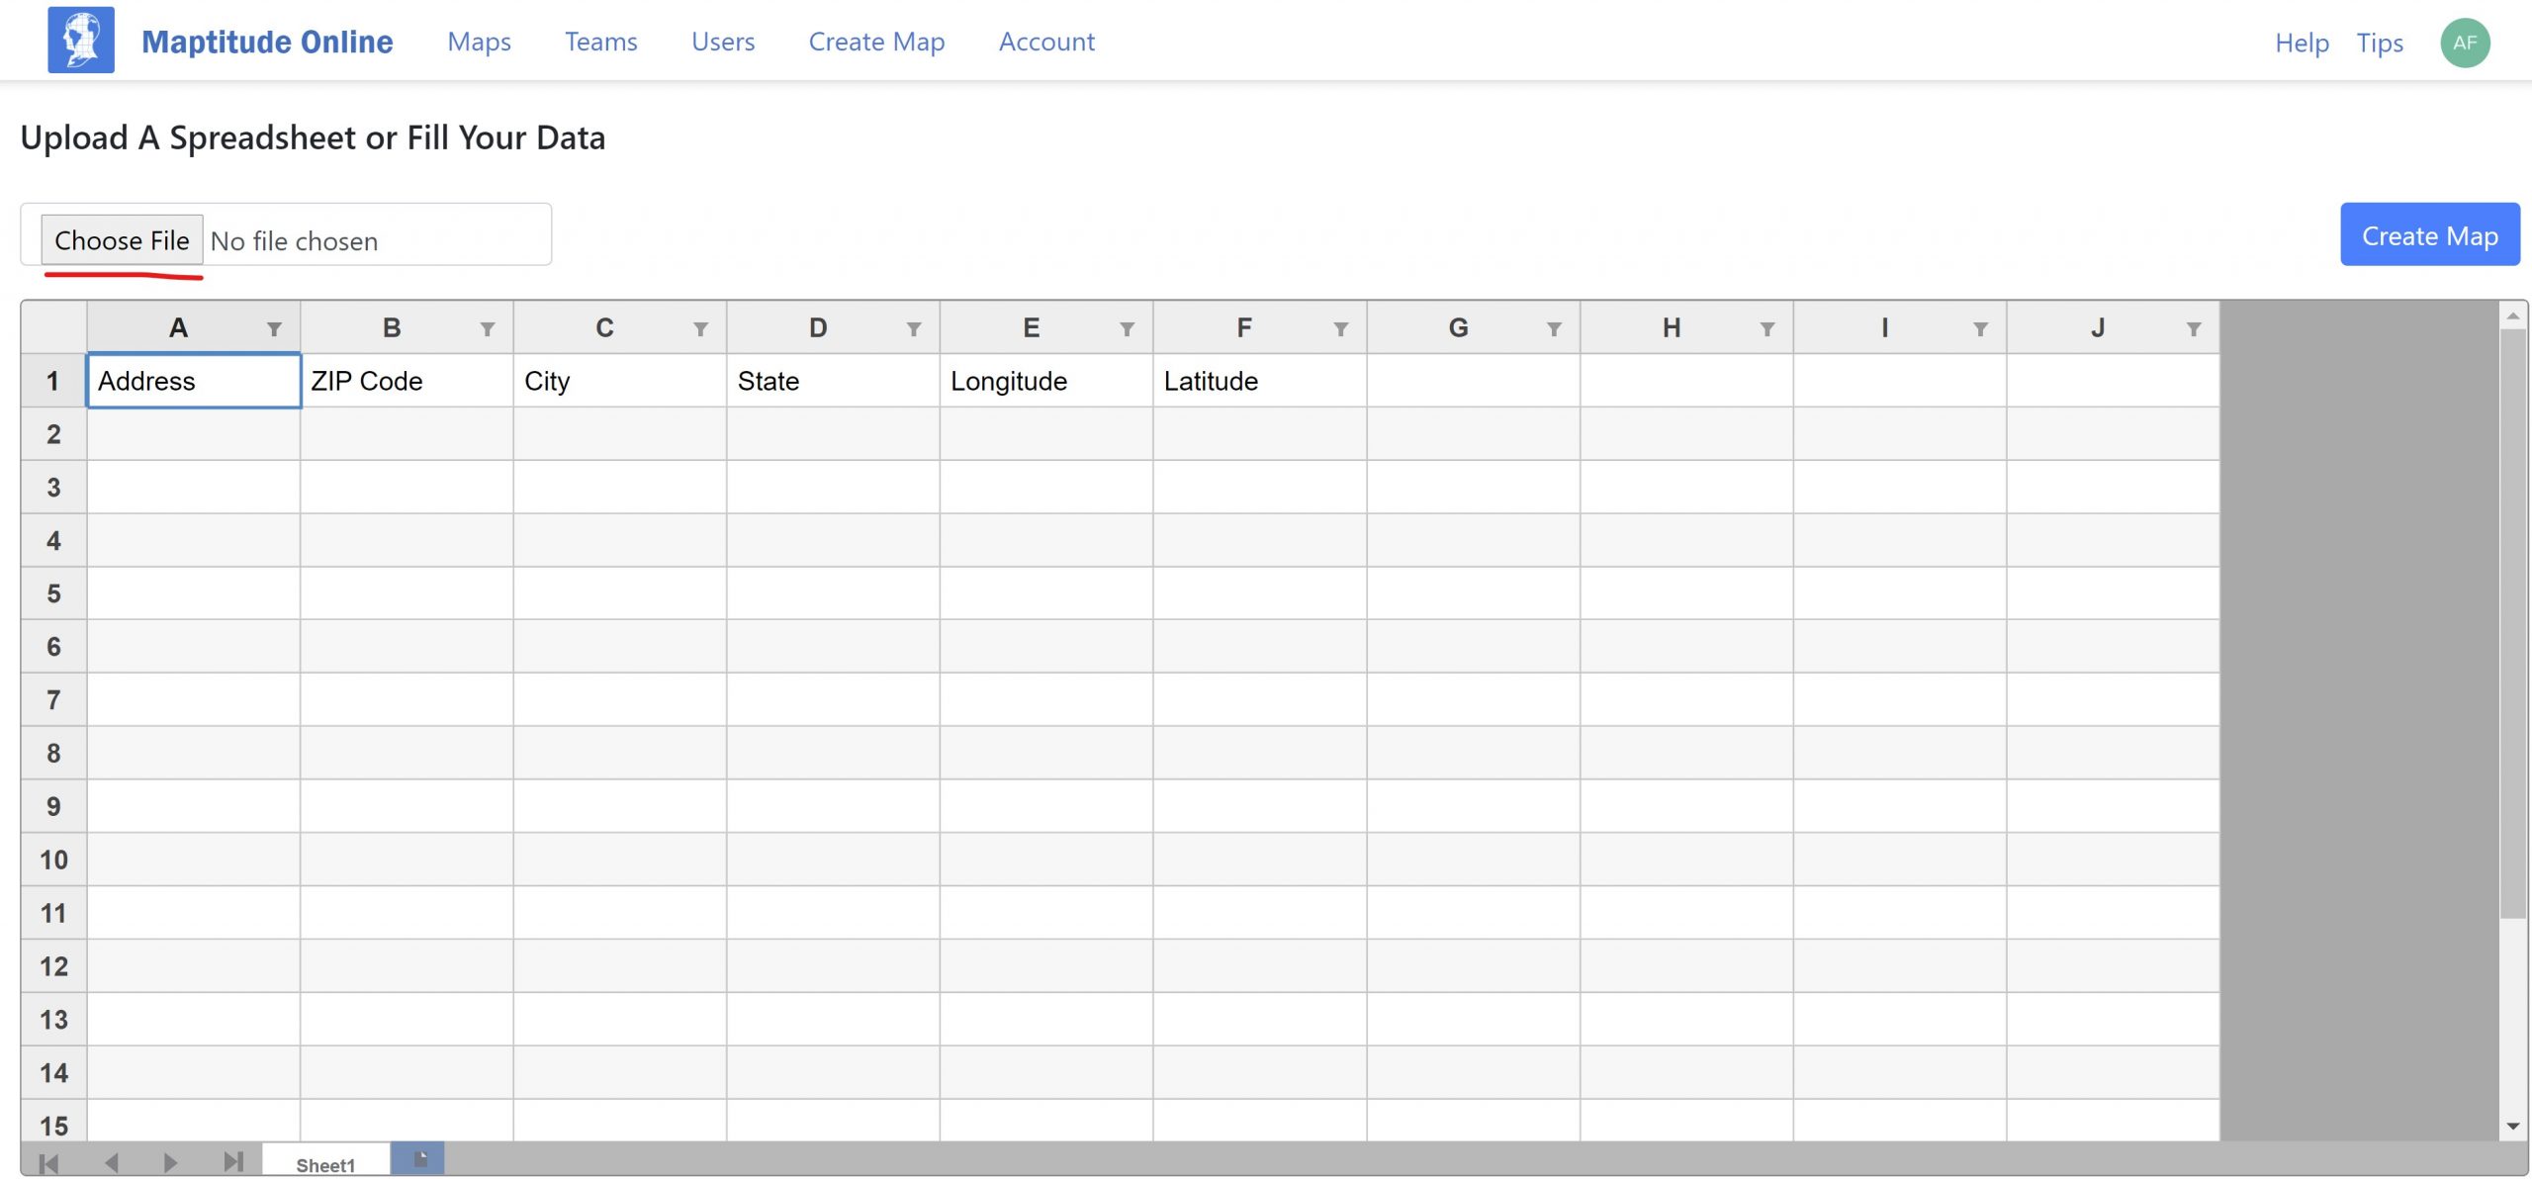This screenshot has height=1179, width=2532.
Task: Select the Longitude cell in row 1
Action: 1044,381
